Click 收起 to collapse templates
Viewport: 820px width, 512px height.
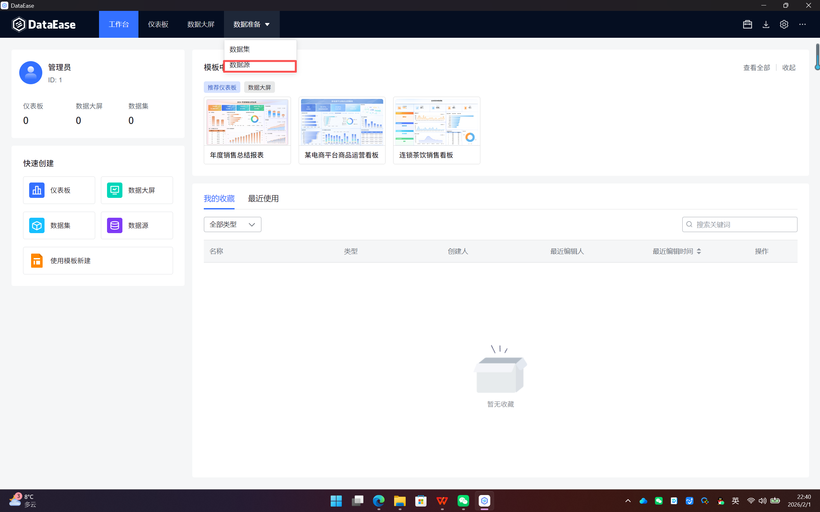pyautogui.click(x=789, y=67)
